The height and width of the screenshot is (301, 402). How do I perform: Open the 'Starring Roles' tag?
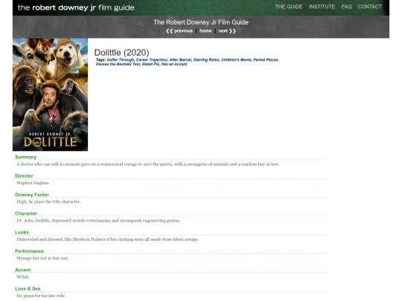coord(206,60)
